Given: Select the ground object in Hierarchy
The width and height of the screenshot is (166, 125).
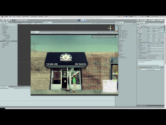Looking at the screenshot, I should pos(4,30).
